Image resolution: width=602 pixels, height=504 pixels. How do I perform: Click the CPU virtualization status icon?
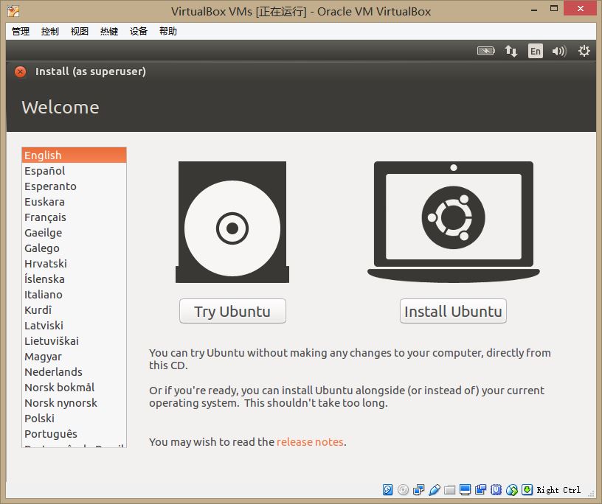click(x=496, y=490)
